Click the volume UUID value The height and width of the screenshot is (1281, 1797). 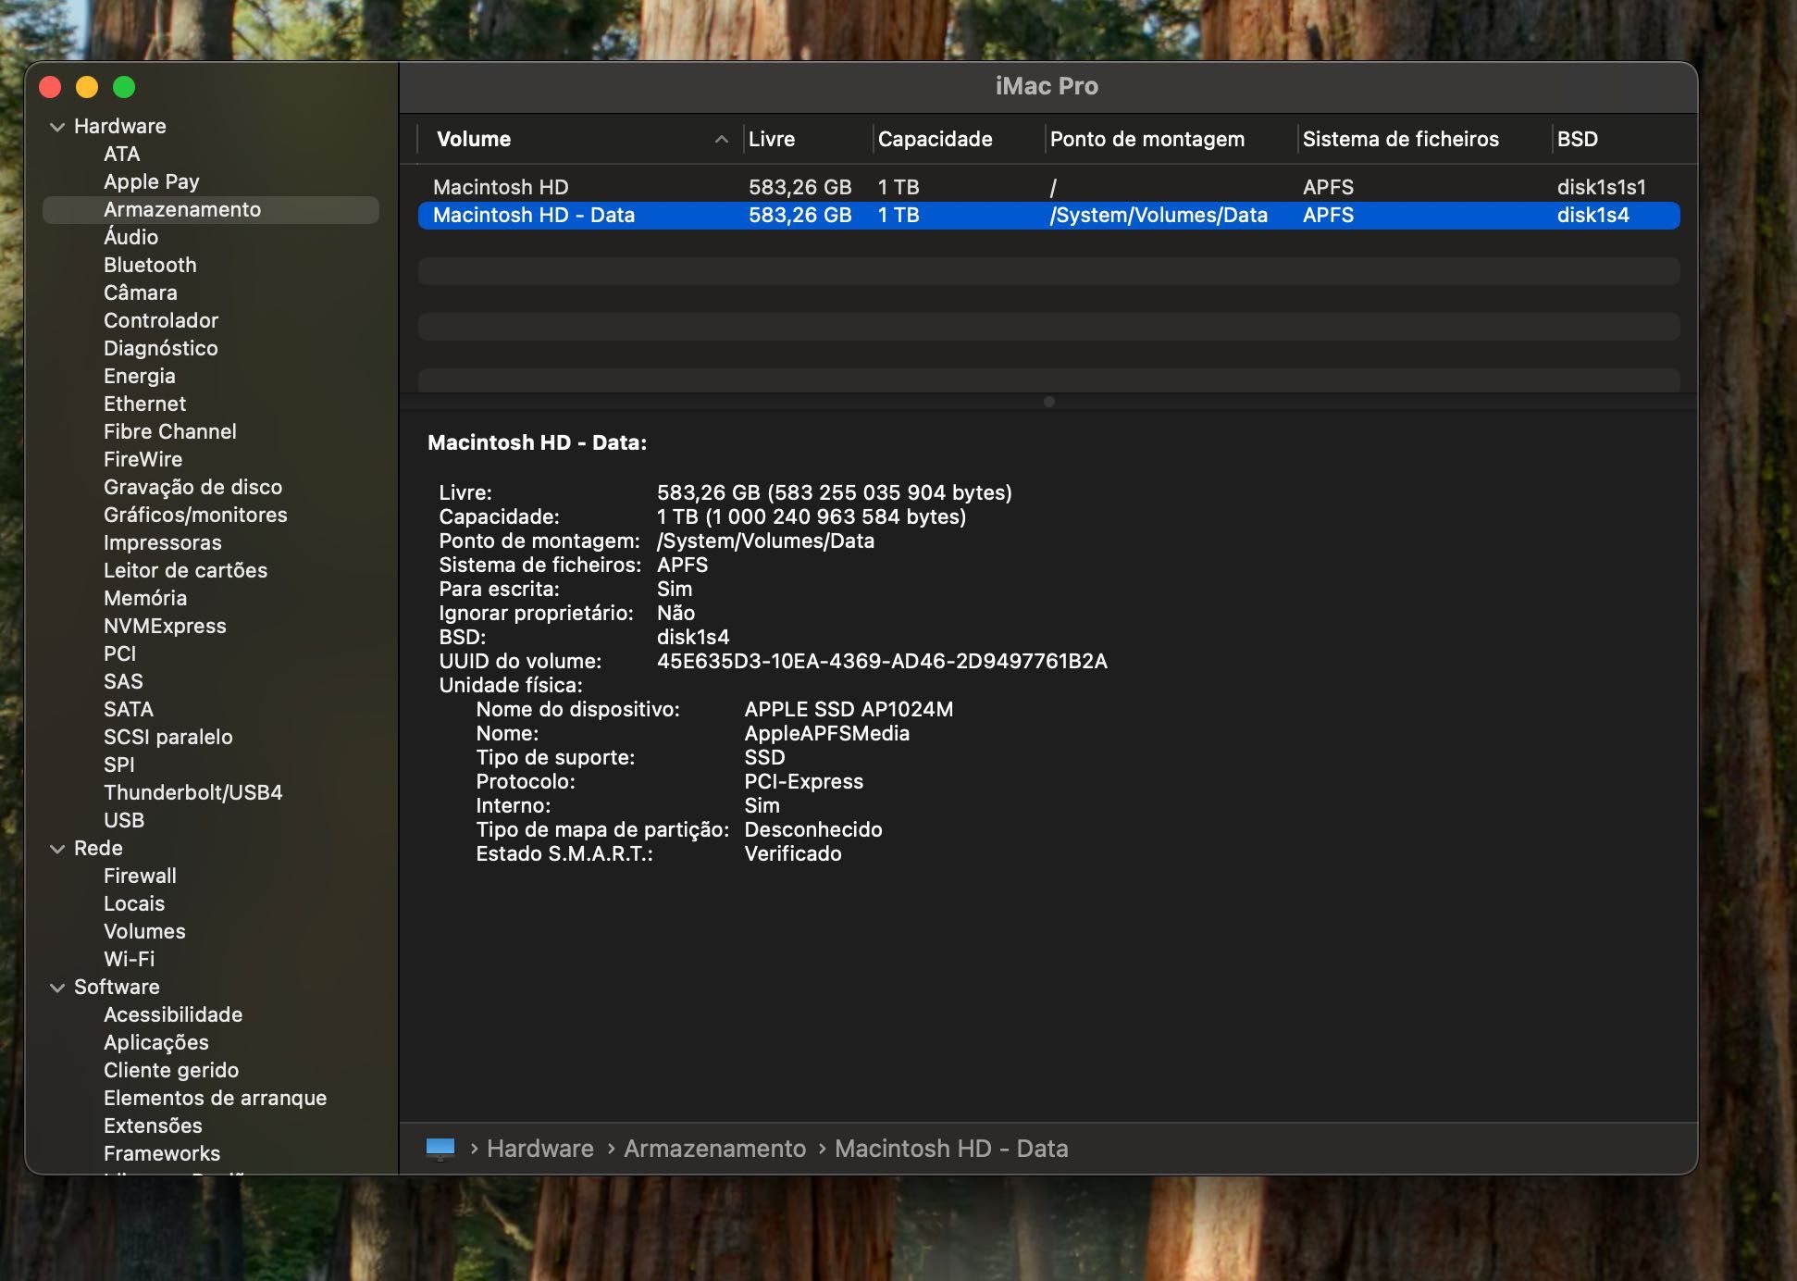coord(882,661)
